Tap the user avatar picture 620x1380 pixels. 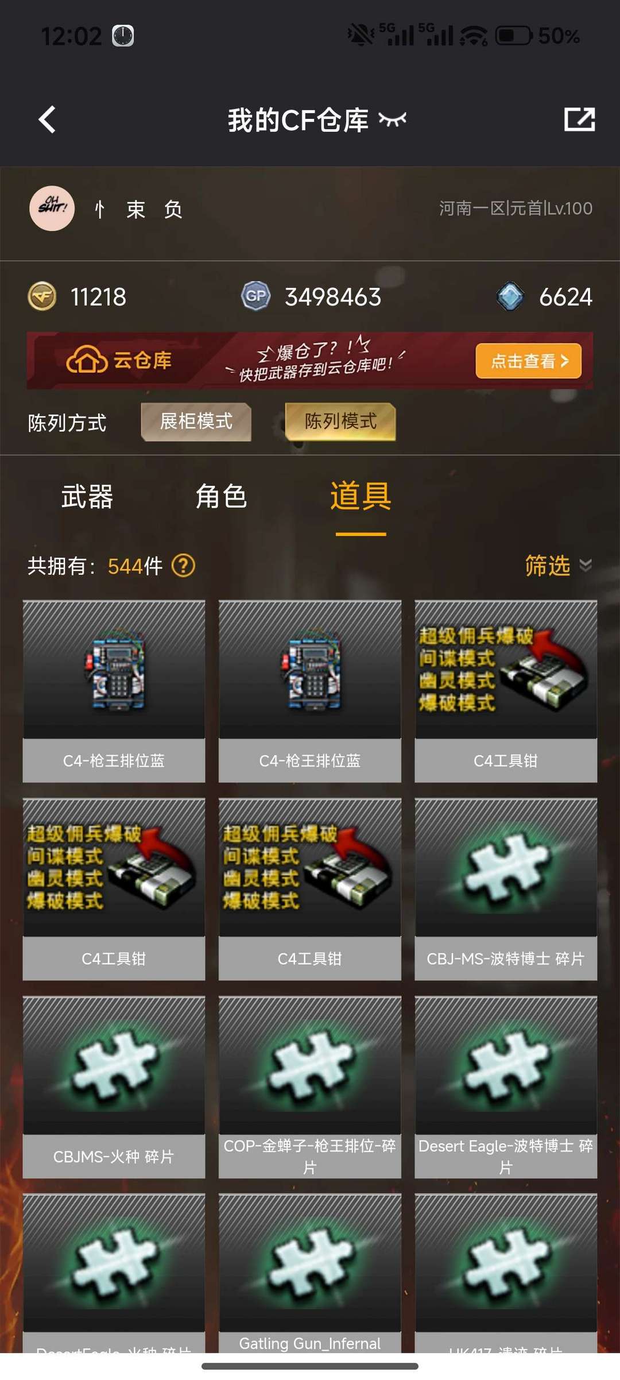[x=52, y=208]
